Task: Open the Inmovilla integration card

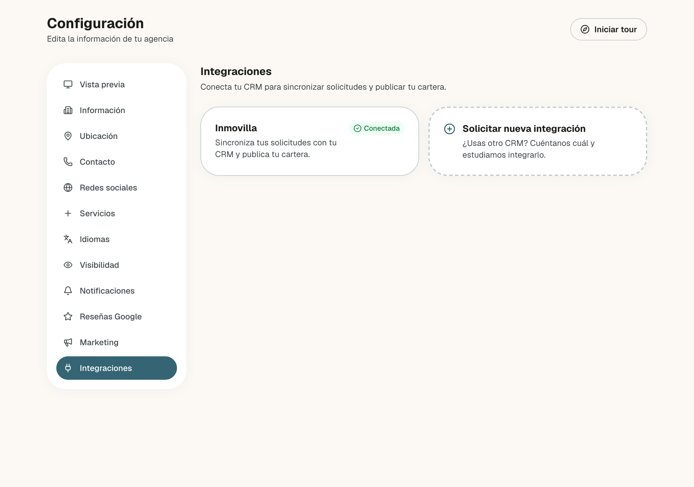Action: tap(309, 141)
